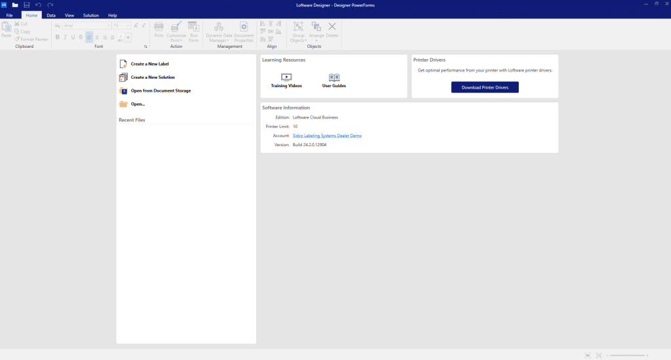Open Sidco Labeling Systems Dealer Demo link

(x=327, y=136)
